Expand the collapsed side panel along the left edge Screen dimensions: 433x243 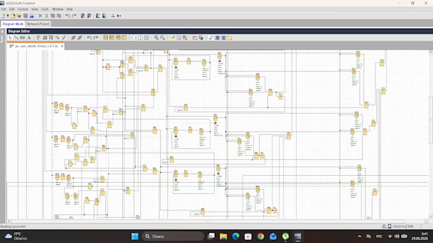(x=2, y=32)
